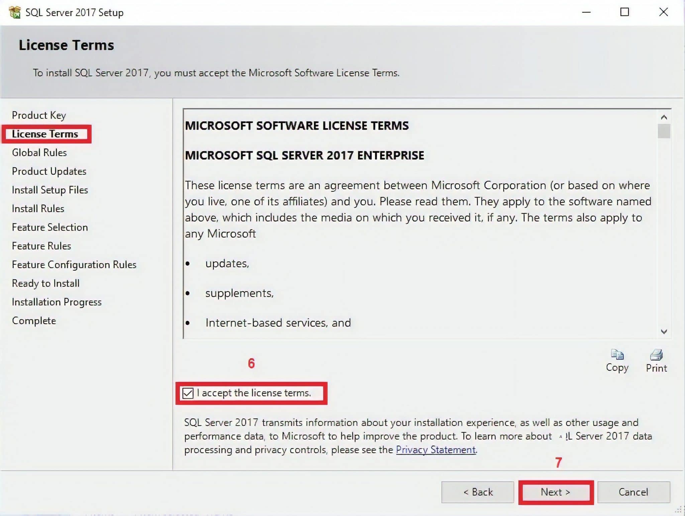Select Feature Configuration Rules step

74,265
